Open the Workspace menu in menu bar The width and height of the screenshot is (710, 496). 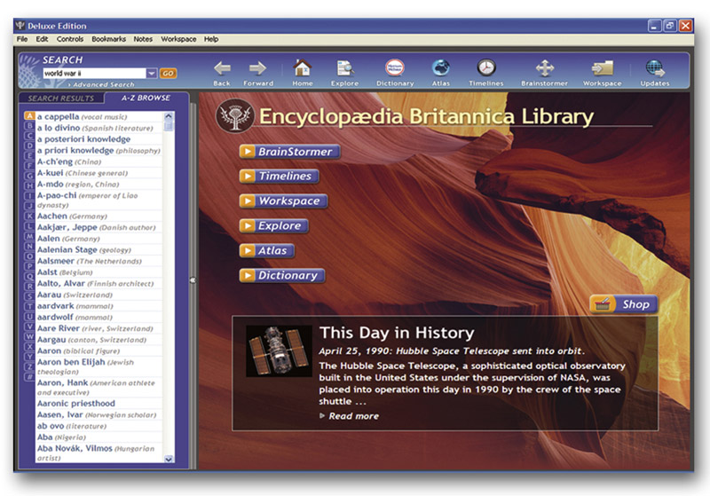pos(178,39)
